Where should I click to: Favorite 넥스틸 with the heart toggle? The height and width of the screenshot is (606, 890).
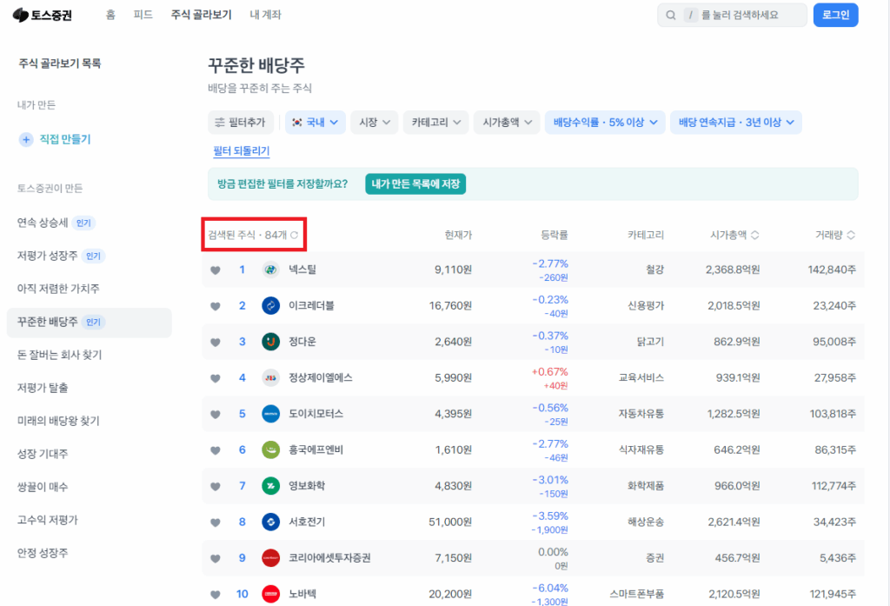(215, 269)
